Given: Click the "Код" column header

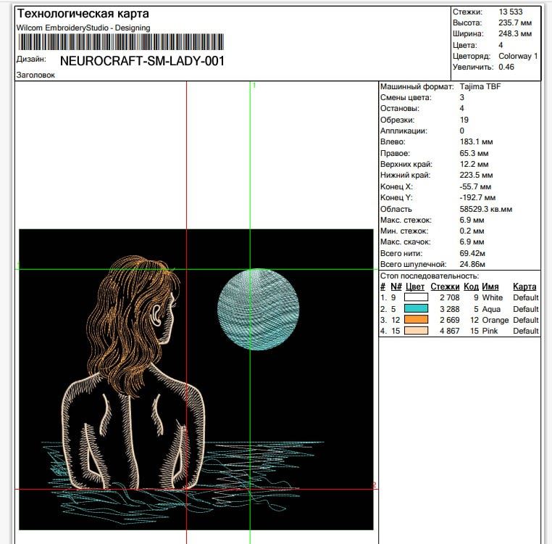Looking at the screenshot, I should (471, 287).
